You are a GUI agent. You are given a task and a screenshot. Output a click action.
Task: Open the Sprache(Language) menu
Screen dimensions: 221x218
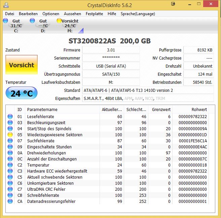(138, 14)
